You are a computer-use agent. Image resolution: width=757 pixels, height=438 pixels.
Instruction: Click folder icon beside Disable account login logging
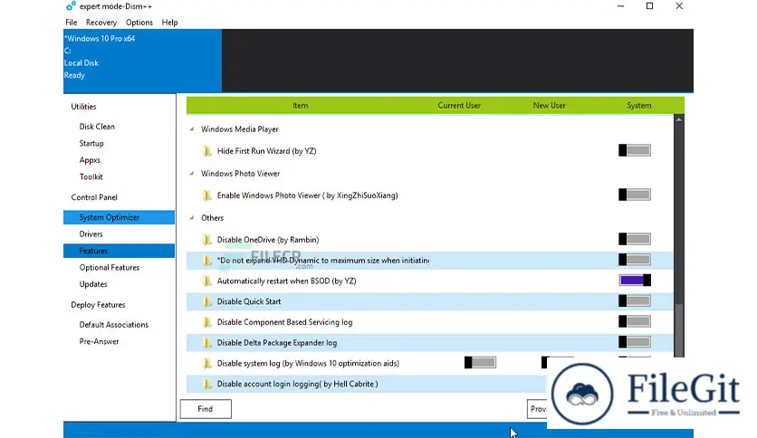[207, 384]
